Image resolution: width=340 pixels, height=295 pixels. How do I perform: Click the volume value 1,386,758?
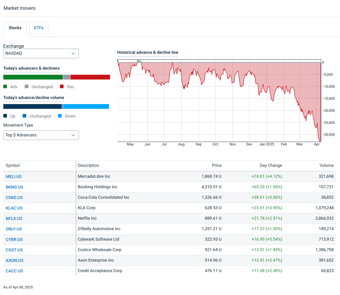click(x=324, y=250)
